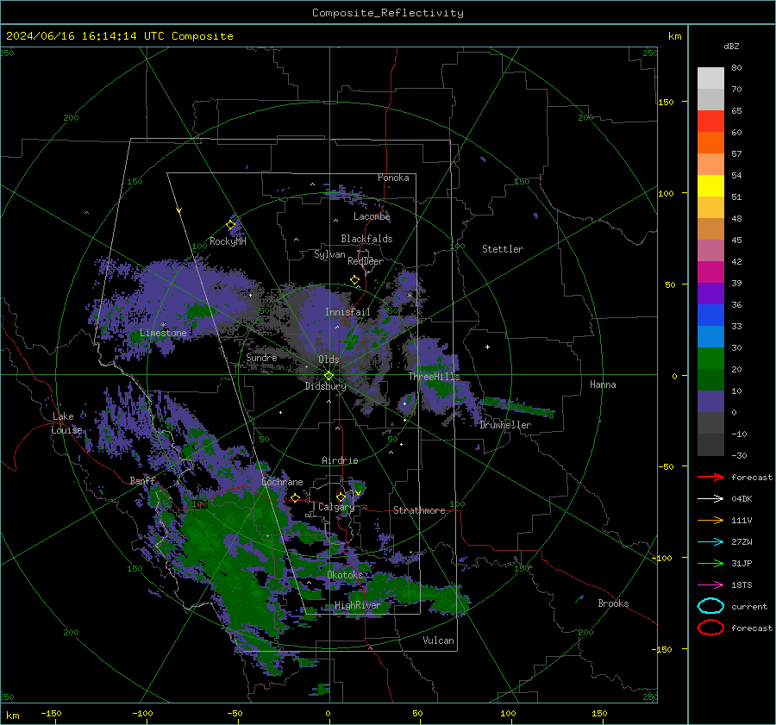Click the red forecast arrow in legend
This screenshot has width=776, height=725.
tap(710, 477)
